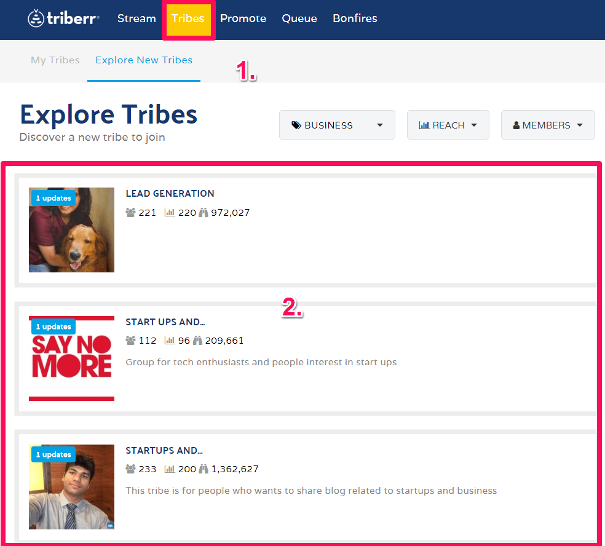Image resolution: width=605 pixels, height=546 pixels.
Task: Open Promote in the navigation bar
Action: point(243,18)
